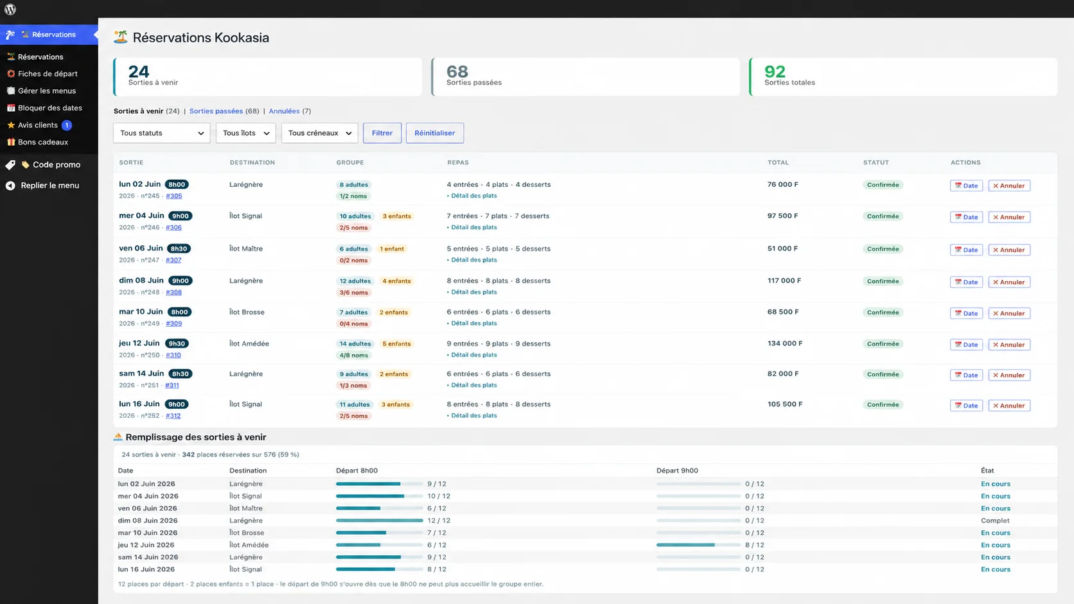Click Date button on the mar 10 Juin row
Screen dimensions: 1074x604
[966, 313]
